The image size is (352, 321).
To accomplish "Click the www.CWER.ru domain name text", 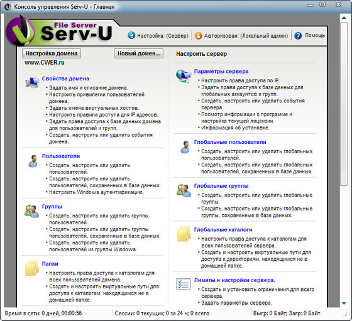I will click(45, 63).
